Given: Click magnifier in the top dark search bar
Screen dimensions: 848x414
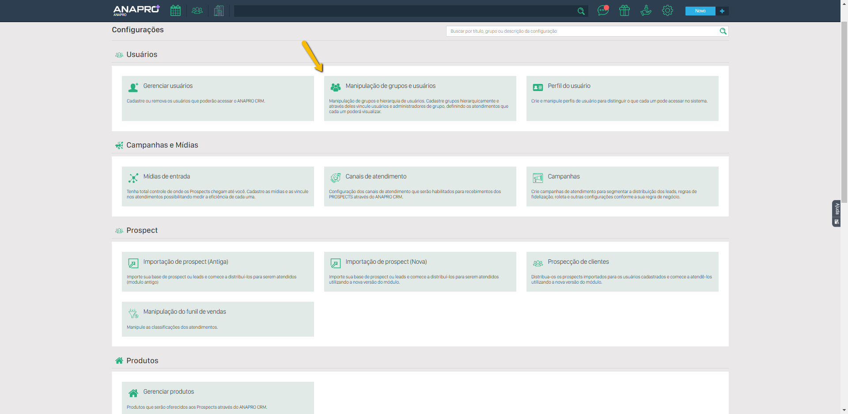Looking at the screenshot, I should coord(581,11).
